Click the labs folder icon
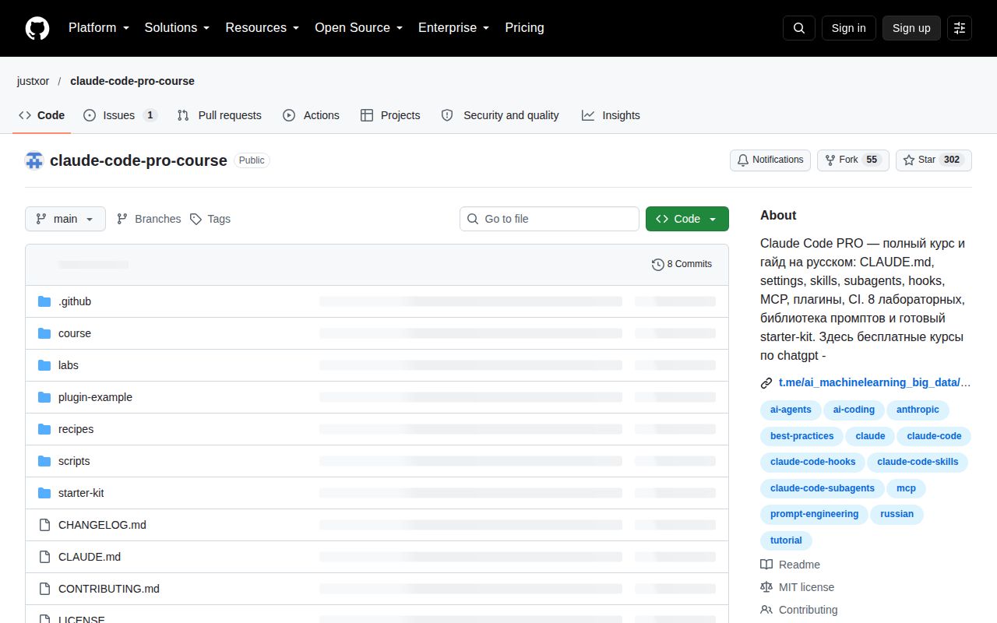997x623 pixels. (x=44, y=365)
